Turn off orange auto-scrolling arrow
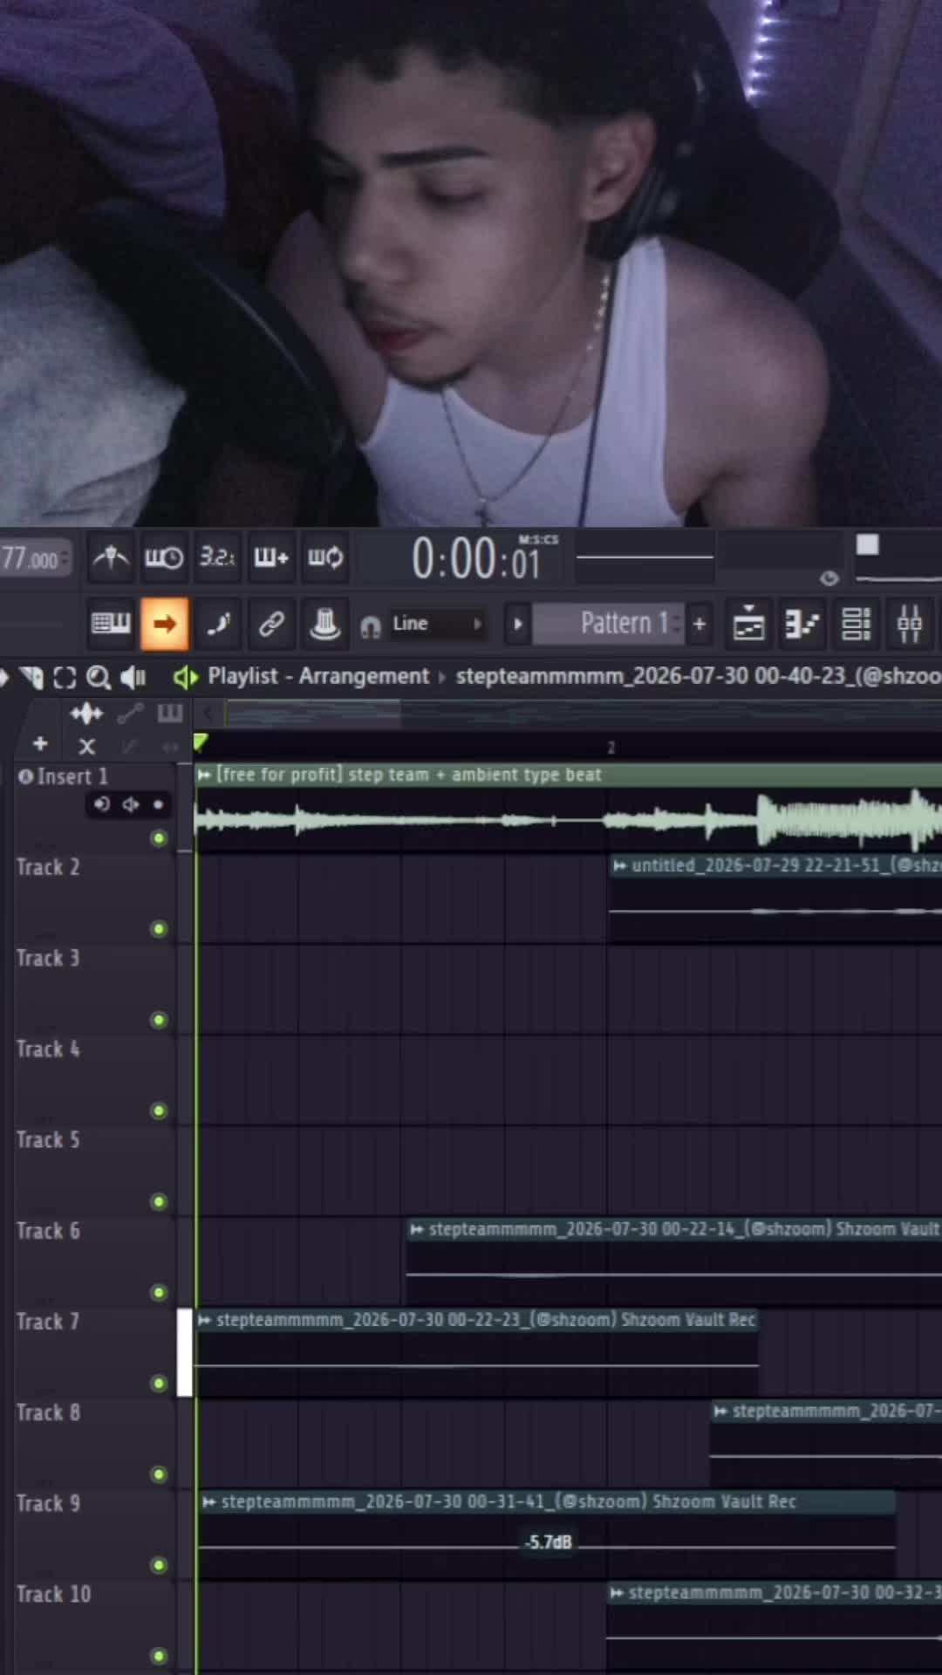 point(164,624)
